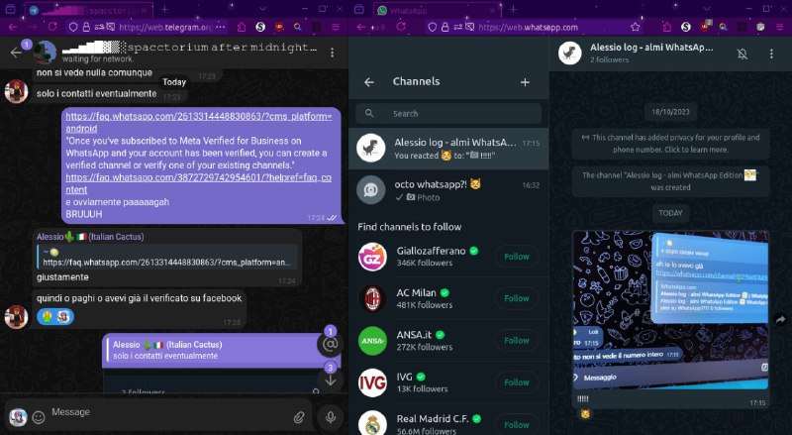The image size is (792, 435).
Task: Open uBlock extension in WhatsApp browser window
Action: click(705, 27)
